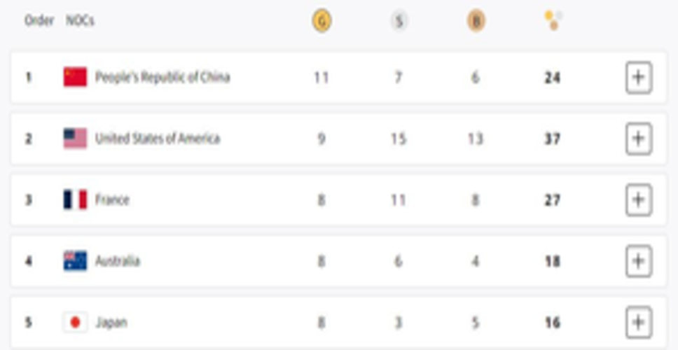Open the People's Republic of China link
The image size is (678, 350).
(162, 77)
